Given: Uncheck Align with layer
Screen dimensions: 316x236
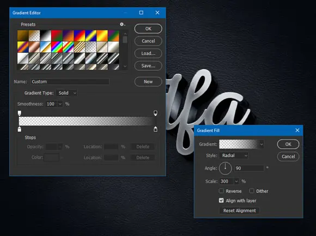Looking at the screenshot, I should 221,201.
